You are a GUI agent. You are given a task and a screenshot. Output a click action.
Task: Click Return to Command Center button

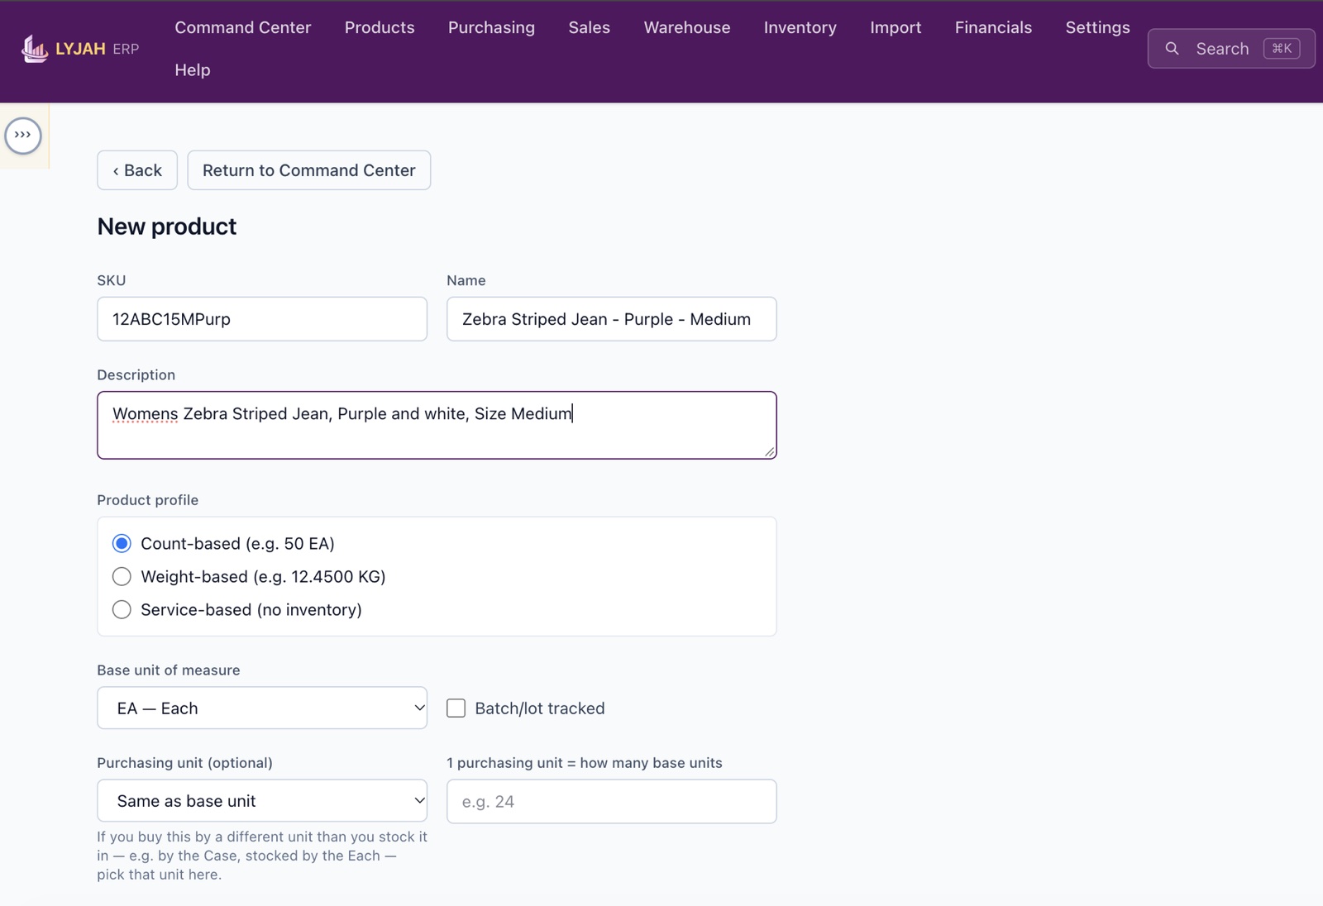[309, 170]
